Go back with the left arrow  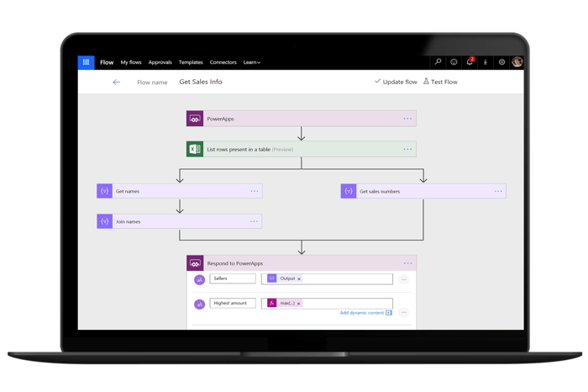coord(116,82)
